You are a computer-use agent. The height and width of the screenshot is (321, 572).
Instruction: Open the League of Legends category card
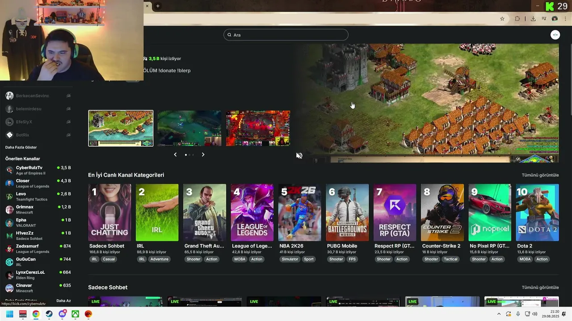pyautogui.click(x=252, y=213)
